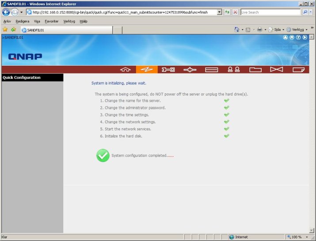Click the round help question-mark icon
This screenshot has width=316, height=241.
click(x=298, y=37)
